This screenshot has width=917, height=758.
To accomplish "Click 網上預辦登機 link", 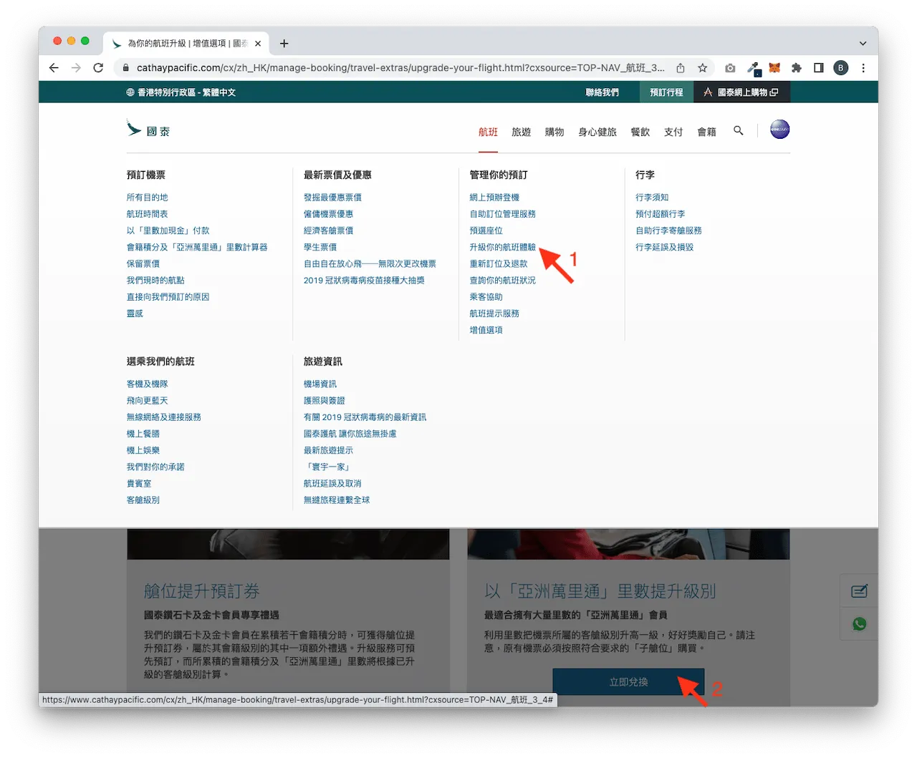I will (x=494, y=198).
